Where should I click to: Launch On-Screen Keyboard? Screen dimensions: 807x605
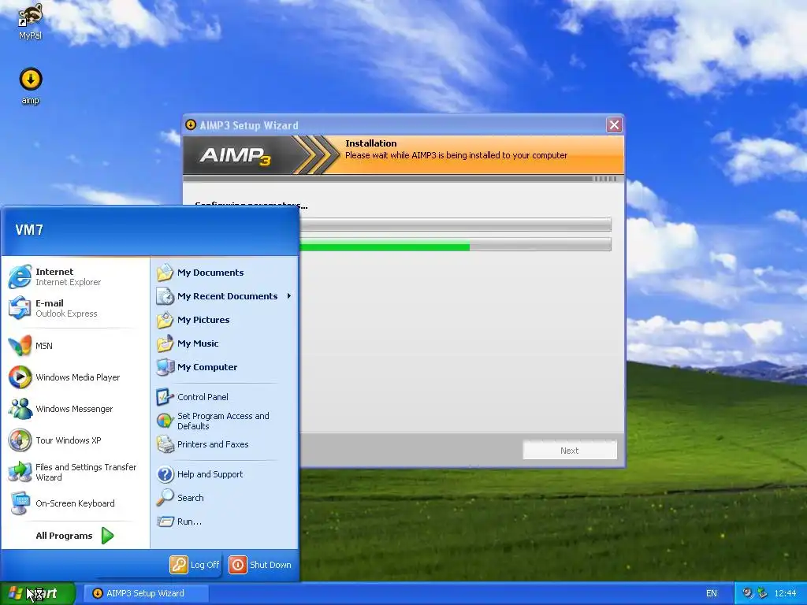coord(75,503)
